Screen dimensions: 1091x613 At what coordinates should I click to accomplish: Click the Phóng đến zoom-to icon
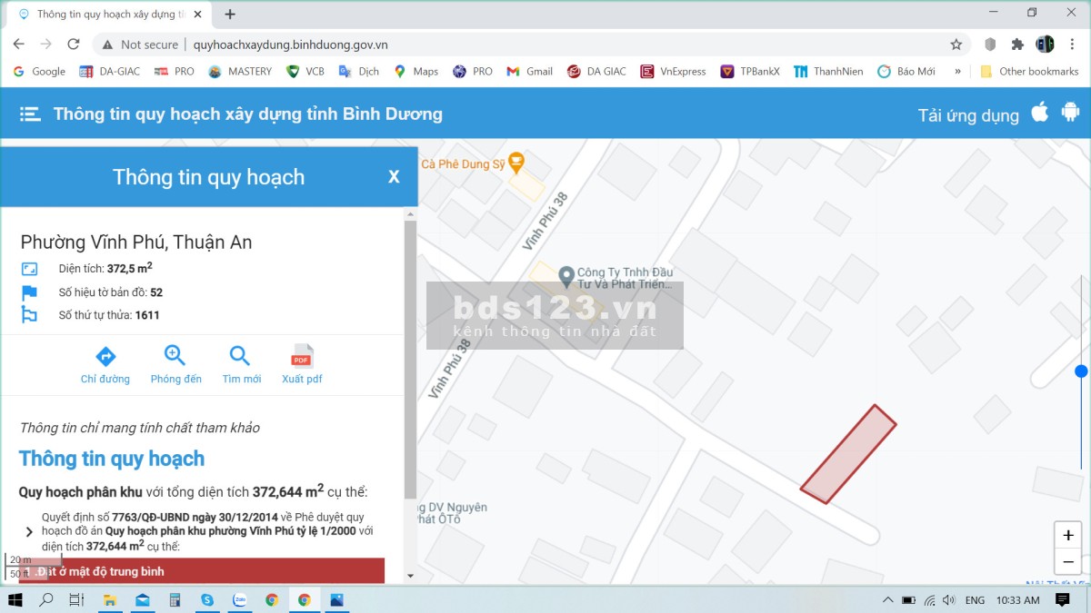[175, 355]
